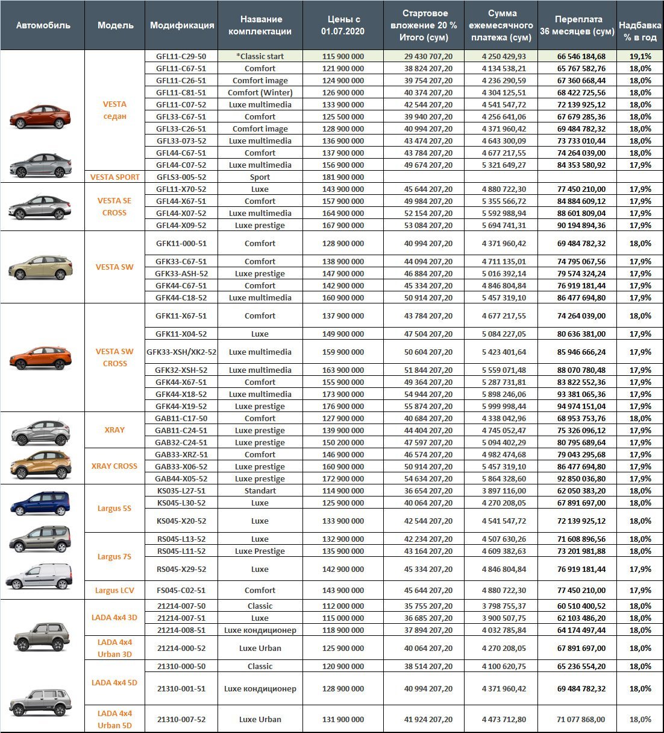Image resolution: width=664 pixels, height=733 pixels.
Task: Click the orange Vesta SW Cross image
Action: (x=40, y=358)
